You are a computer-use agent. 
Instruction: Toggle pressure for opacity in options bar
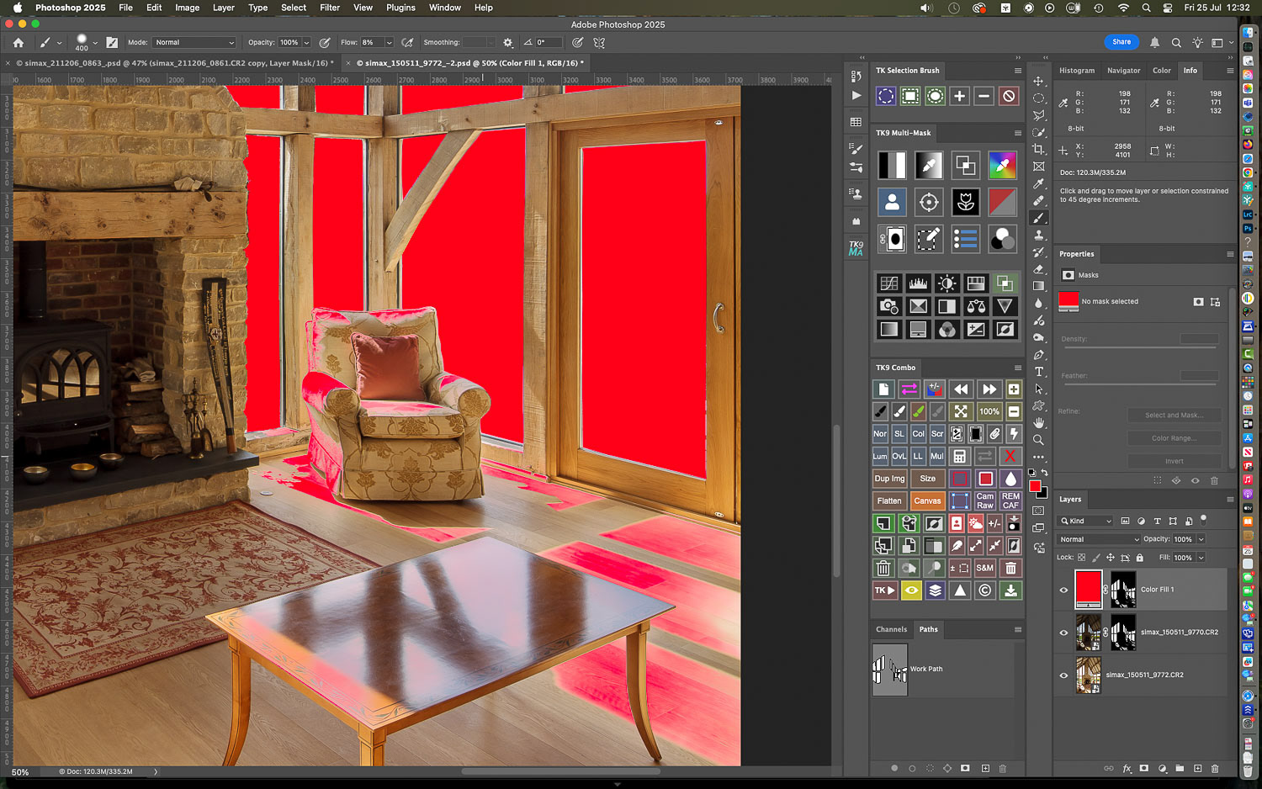click(x=325, y=42)
